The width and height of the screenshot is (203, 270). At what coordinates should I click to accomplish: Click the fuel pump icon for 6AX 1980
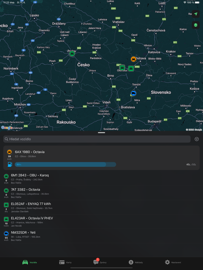(10, 165)
